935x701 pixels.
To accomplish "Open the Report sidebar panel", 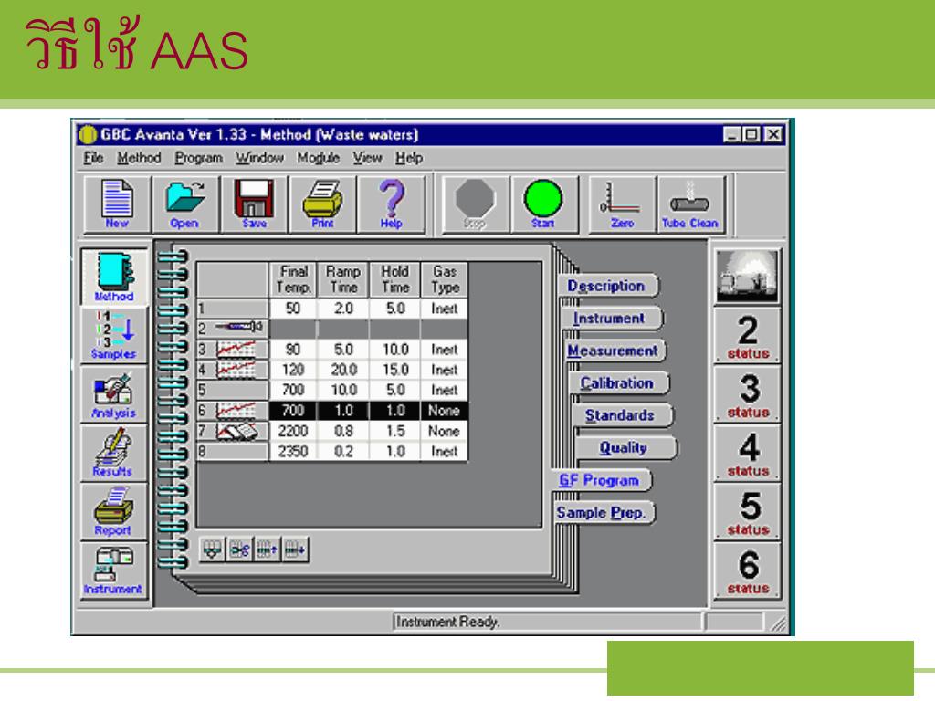I will pos(113,511).
